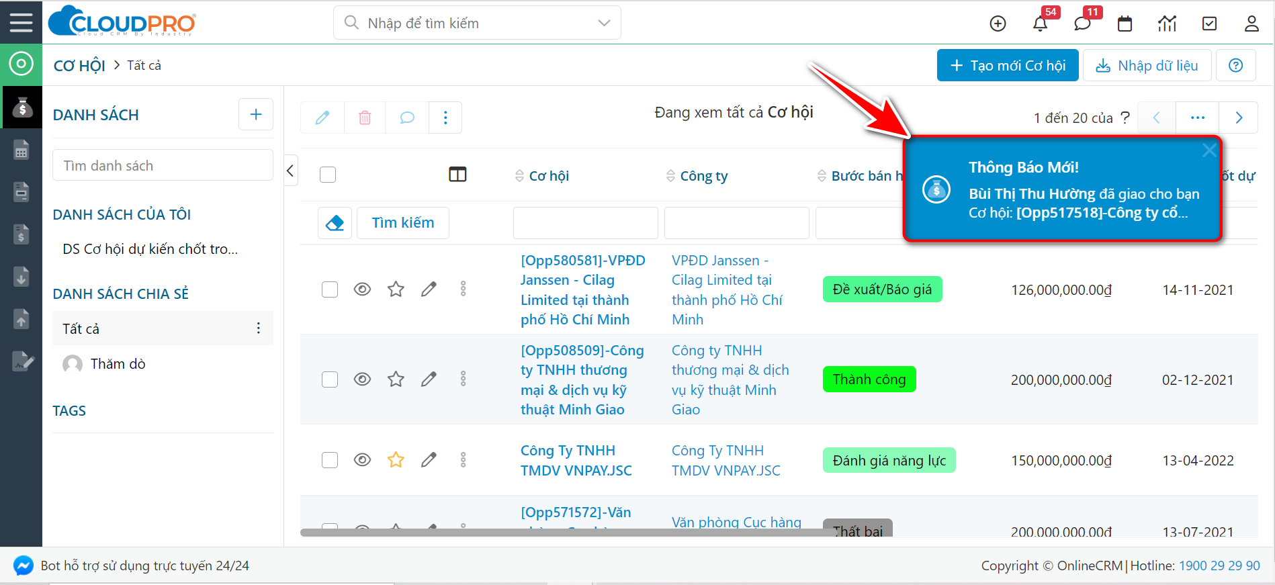Unstar the VNPAY.JSC opportunity row
1275x585 pixels.
(396, 460)
